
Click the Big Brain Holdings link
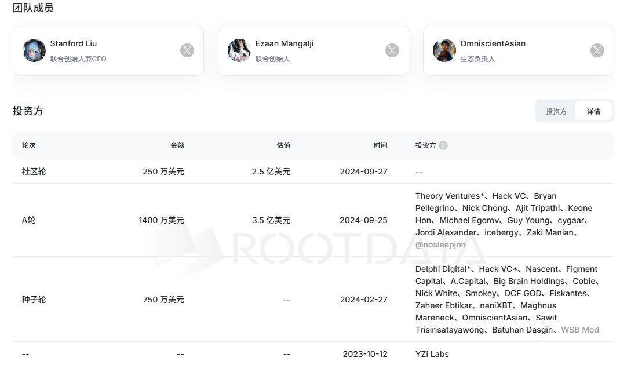coord(529,281)
